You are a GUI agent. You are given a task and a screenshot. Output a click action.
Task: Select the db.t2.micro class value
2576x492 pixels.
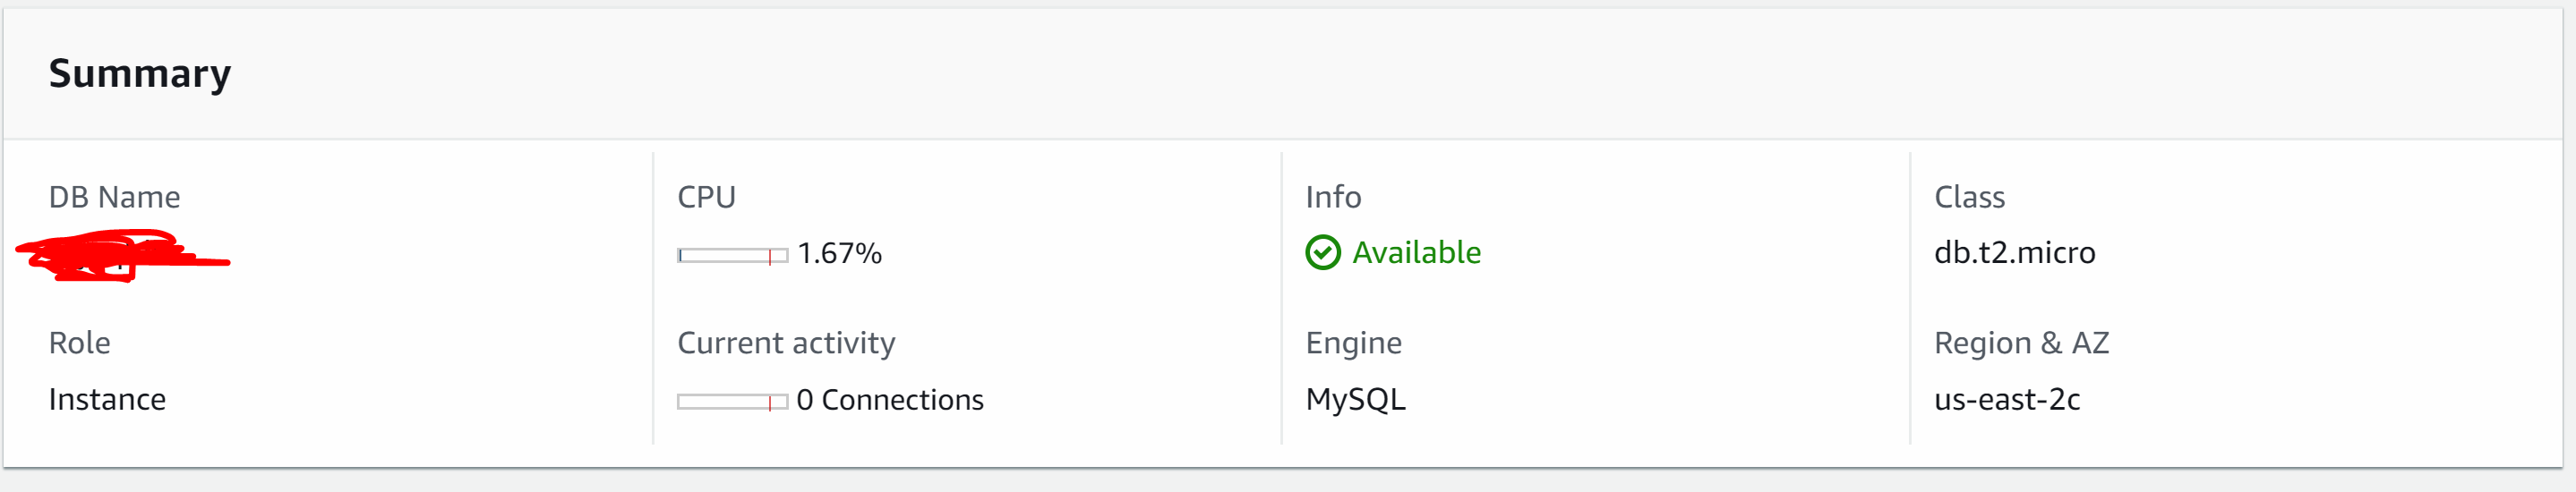coord(2014,253)
